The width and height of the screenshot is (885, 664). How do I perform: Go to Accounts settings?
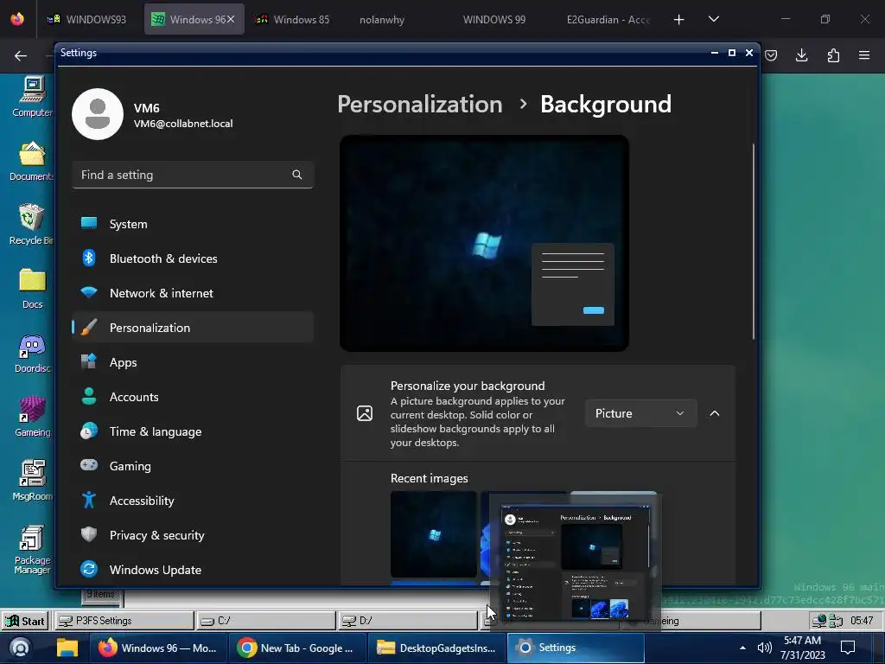pos(193,397)
